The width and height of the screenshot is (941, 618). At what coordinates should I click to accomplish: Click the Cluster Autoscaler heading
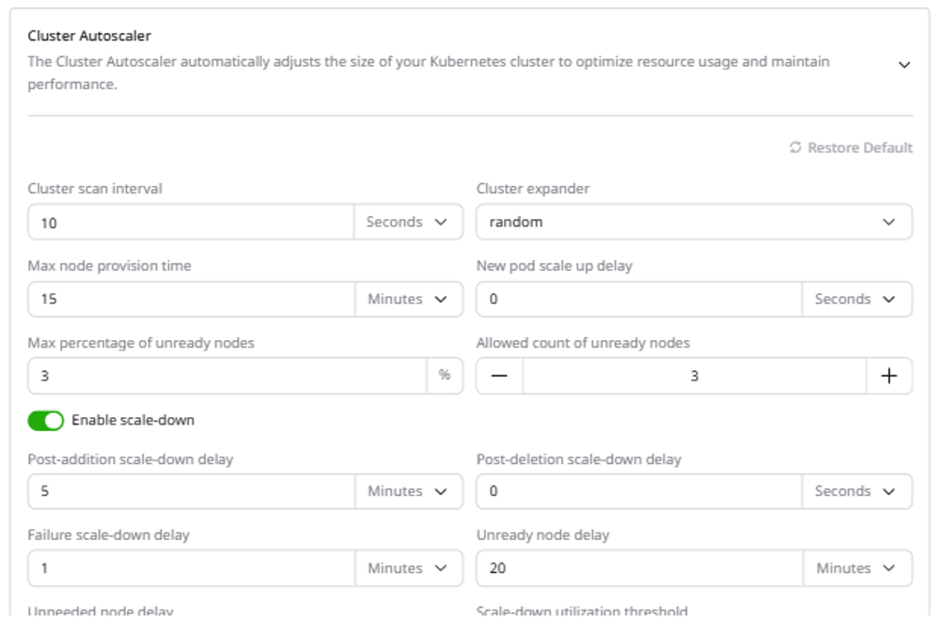tap(89, 36)
